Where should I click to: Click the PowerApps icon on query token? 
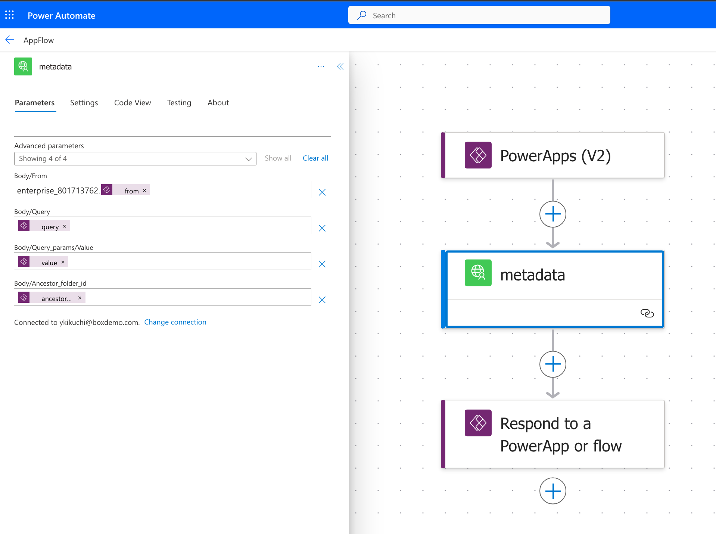click(24, 226)
